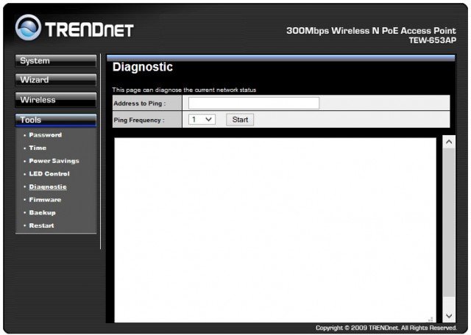This screenshot has height=335, width=471.
Task: Navigate to LED Control page
Action: click(49, 174)
